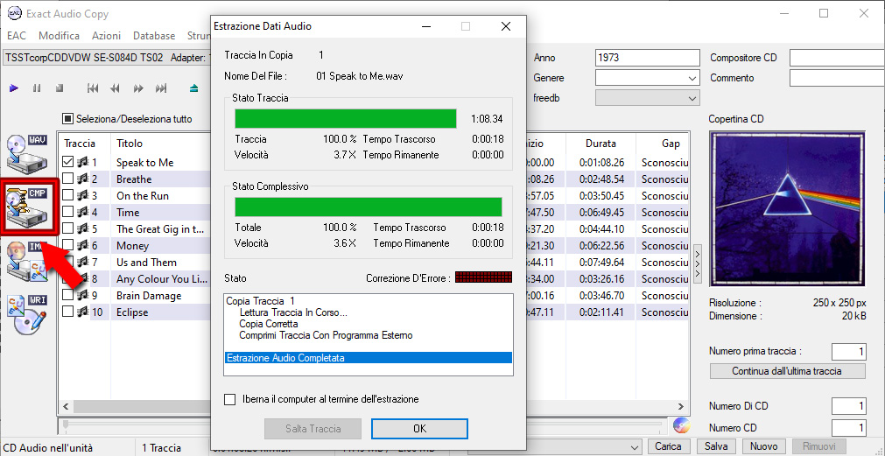Check the track 3 On the Run checkbox
885x456 pixels.
click(x=67, y=196)
